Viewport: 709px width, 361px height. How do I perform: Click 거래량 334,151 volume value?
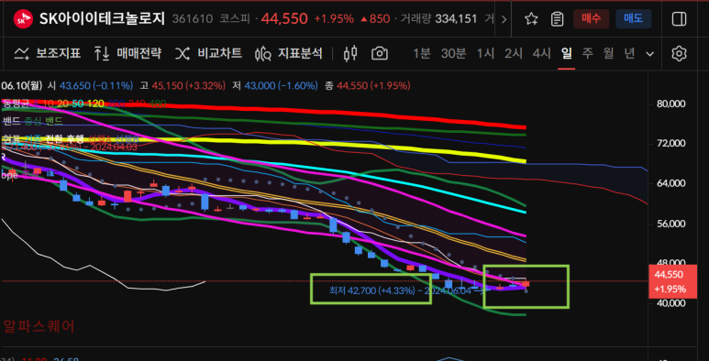coord(456,19)
